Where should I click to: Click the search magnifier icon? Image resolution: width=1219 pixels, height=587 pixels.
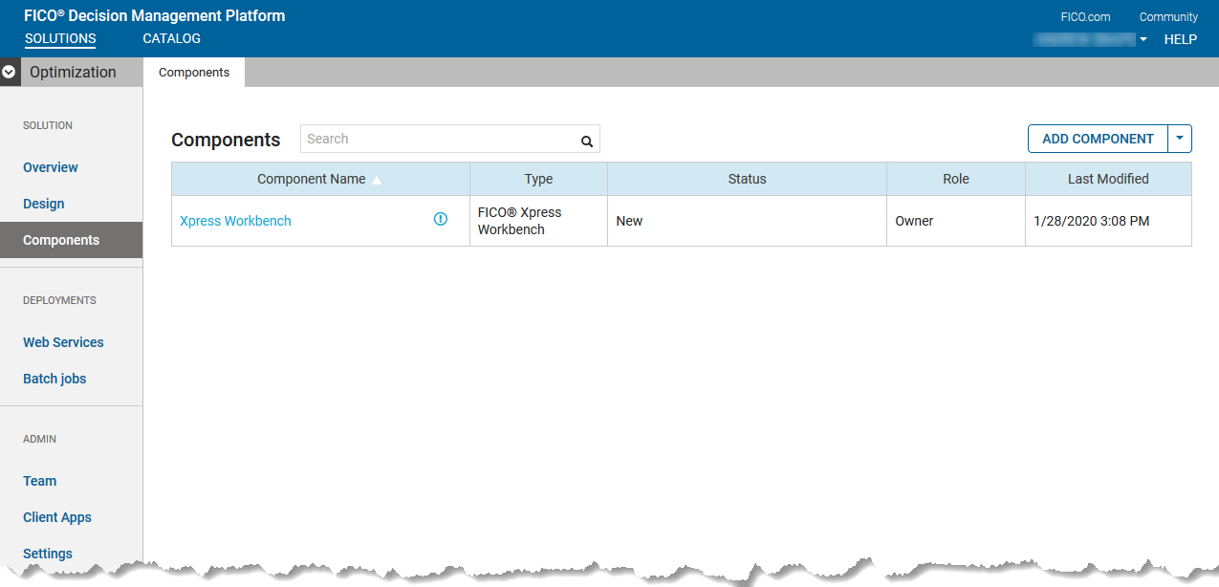click(x=587, y=141)
